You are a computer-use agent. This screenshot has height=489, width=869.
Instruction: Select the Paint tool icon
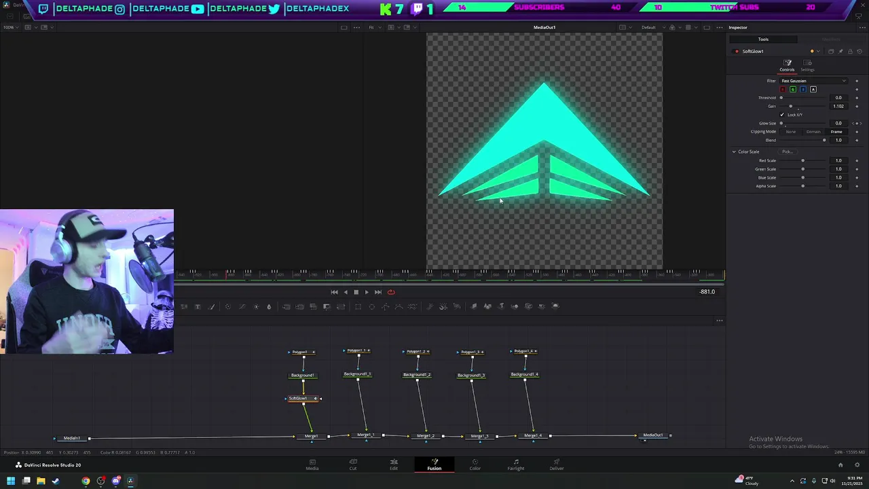coord(211,306)
